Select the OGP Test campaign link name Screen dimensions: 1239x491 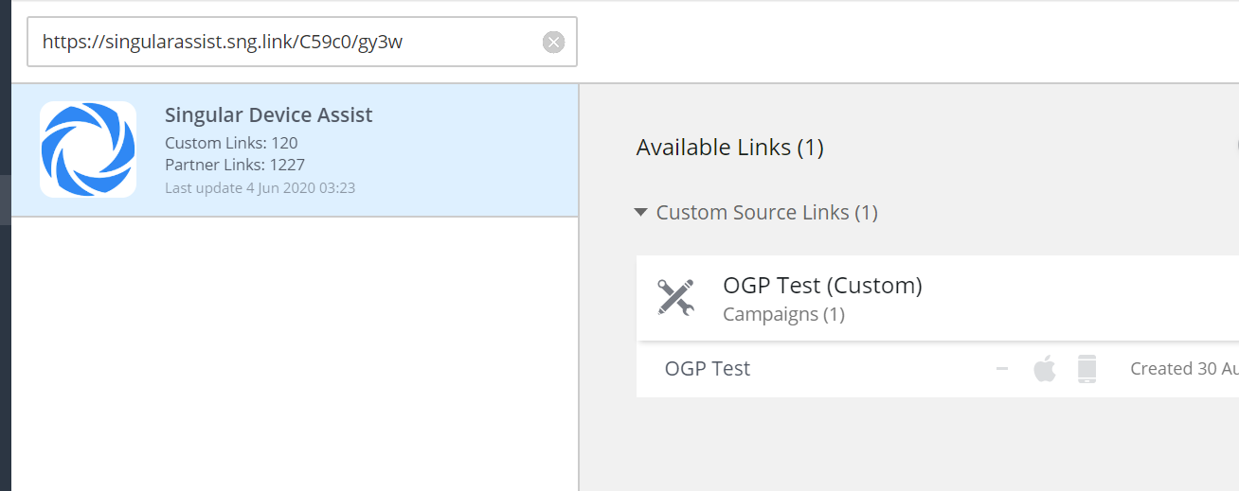[707, 369]
